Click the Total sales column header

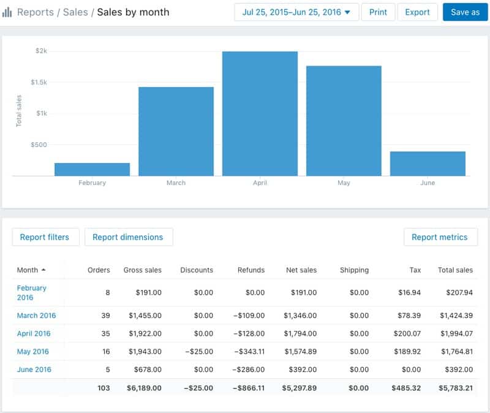[x=455, y=270]
